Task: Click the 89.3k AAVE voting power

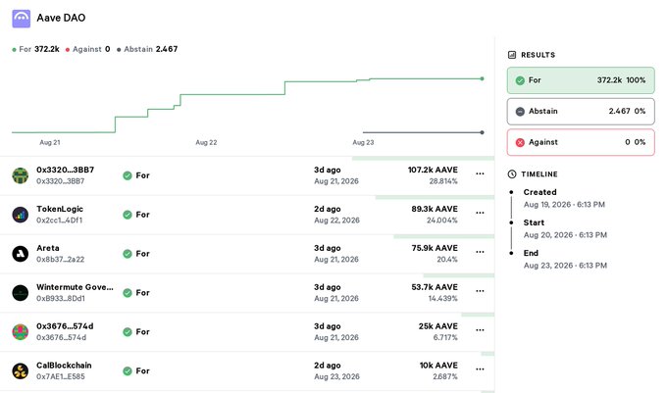Action: click(435, 209)
